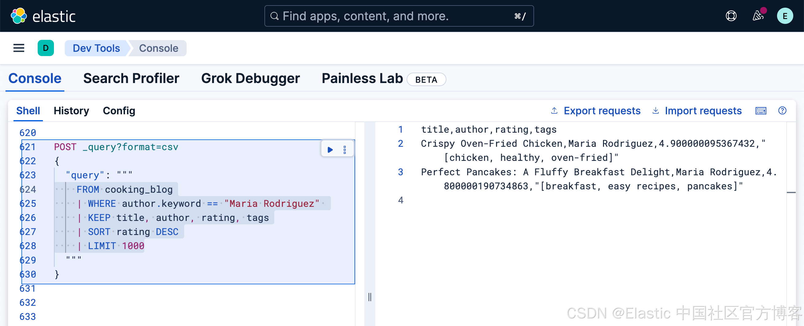Open the user avatar E menu
Image resolution: width=804 pixels, height=326 pixels.
pyautogui.click(x=785, y=16)
